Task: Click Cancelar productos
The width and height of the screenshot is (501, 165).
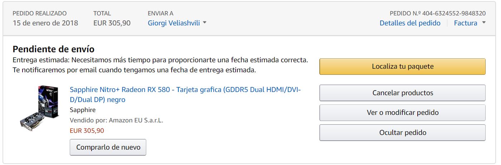Action: [402, 93]
